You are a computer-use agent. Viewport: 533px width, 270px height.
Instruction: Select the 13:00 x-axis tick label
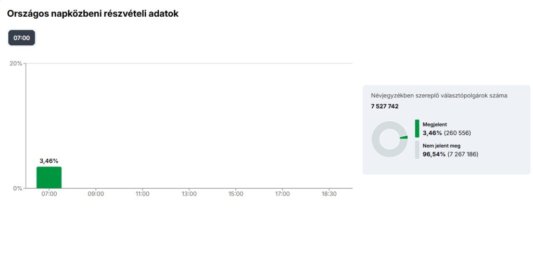click(189, 194)
